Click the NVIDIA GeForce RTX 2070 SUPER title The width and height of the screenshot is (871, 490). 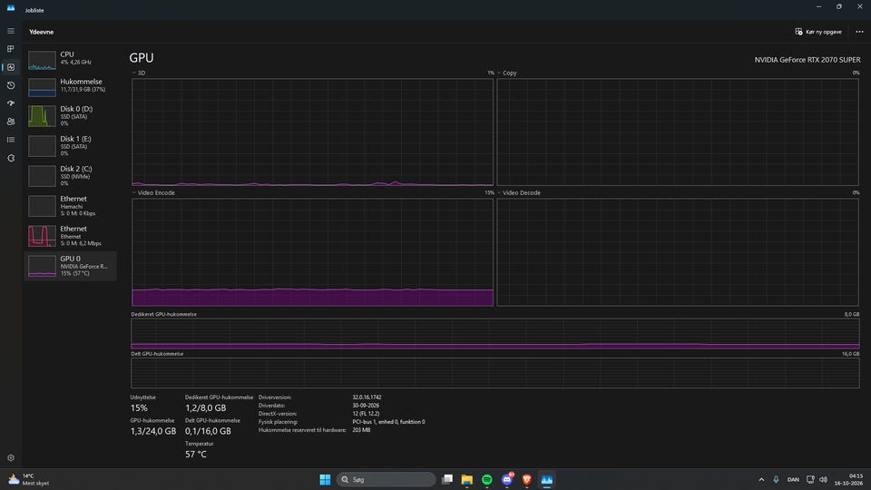(807, 60)
